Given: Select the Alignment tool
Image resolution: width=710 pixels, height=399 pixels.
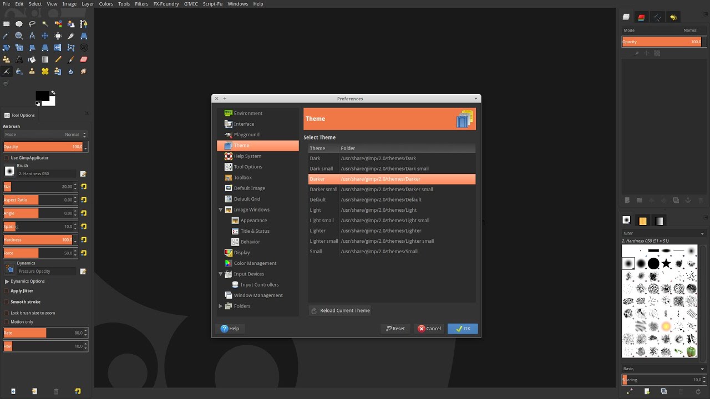Looking at the screenshot, I should pos(58,35).
